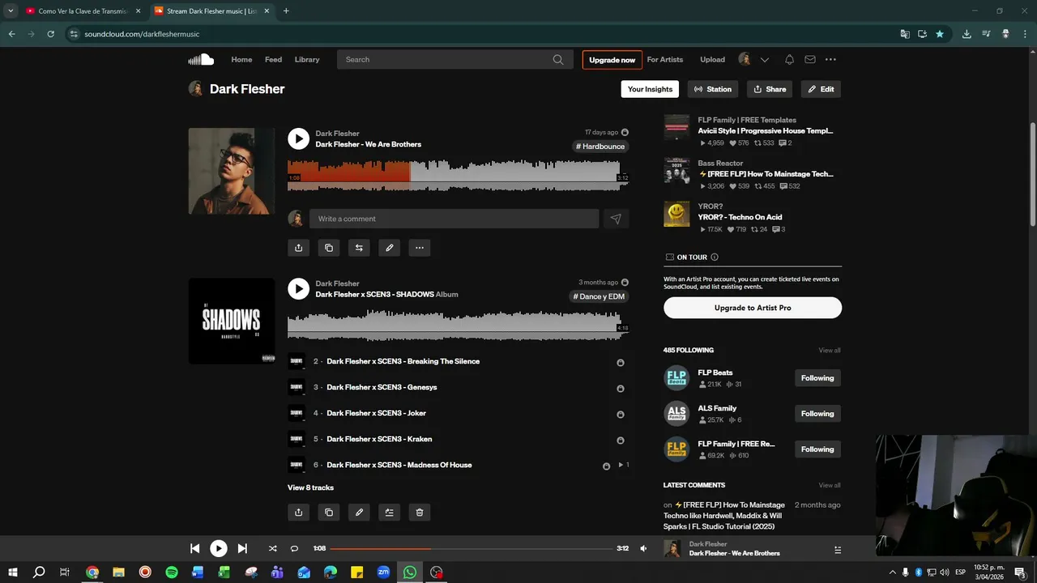Open the messages envelope icon
The width and height of the screenshot is (1037, 583).
click(810, 59)
